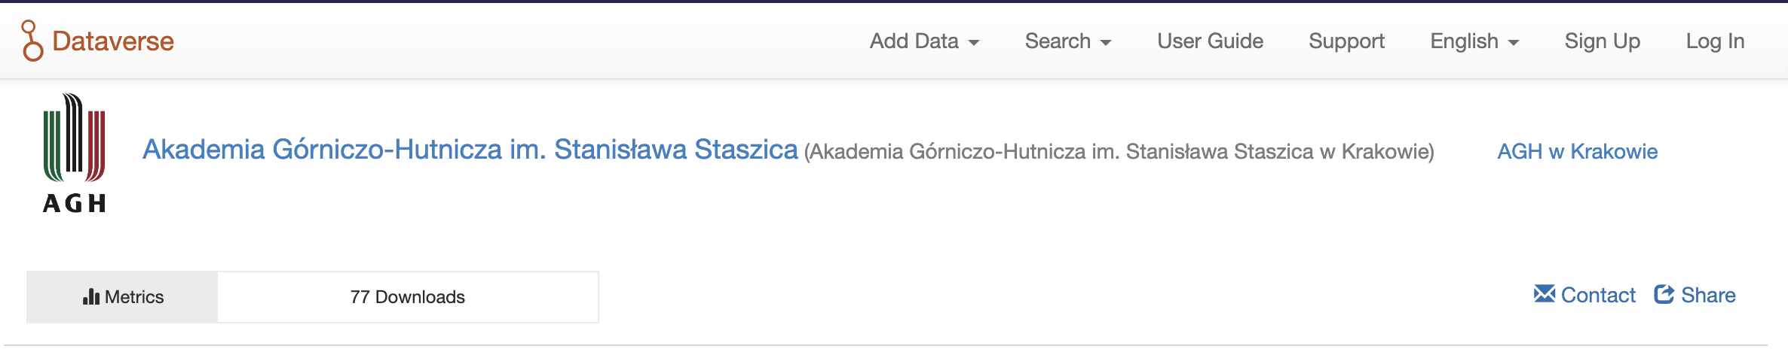
Task: Click the Share arrow icon
Action: [x=1664, y=294]
